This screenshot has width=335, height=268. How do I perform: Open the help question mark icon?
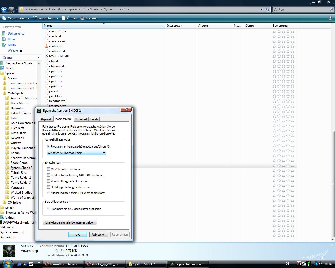click(331, 18)
